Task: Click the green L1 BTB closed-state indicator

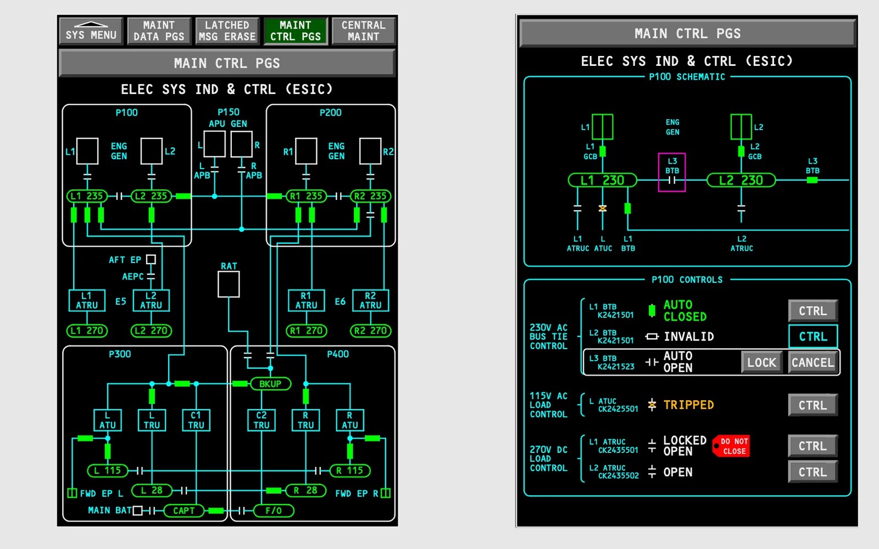Action: tap(653, 310)
